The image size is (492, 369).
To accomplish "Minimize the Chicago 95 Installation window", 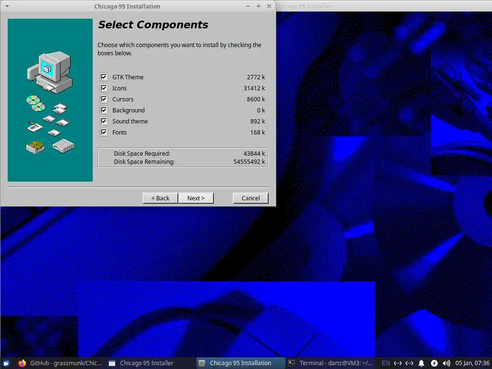I will tap(248, 6).
